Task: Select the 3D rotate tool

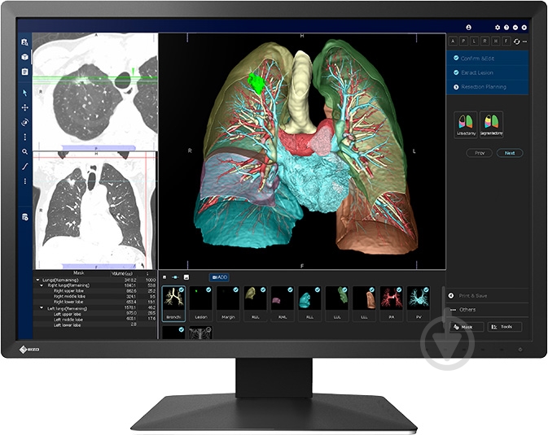Action: [24, 122]
